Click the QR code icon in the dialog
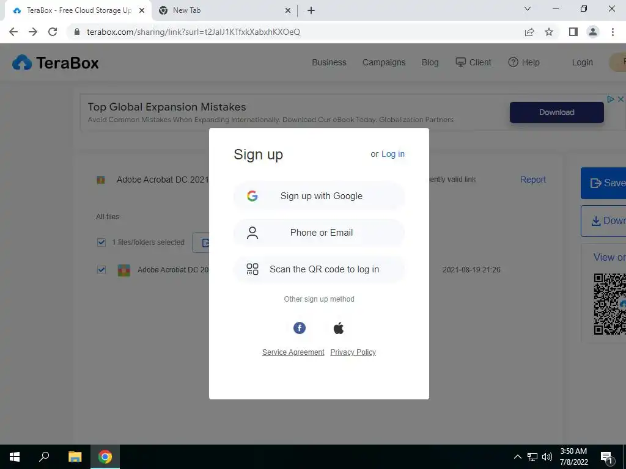The width and height of the screenshot is (626, 469). pyautogui.click(x=252, y=269)
